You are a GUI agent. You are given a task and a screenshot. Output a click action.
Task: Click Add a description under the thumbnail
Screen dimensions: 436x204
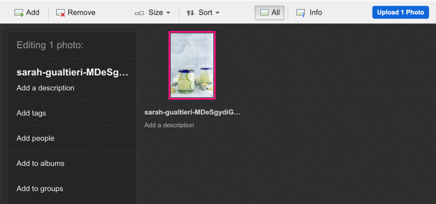169,125
